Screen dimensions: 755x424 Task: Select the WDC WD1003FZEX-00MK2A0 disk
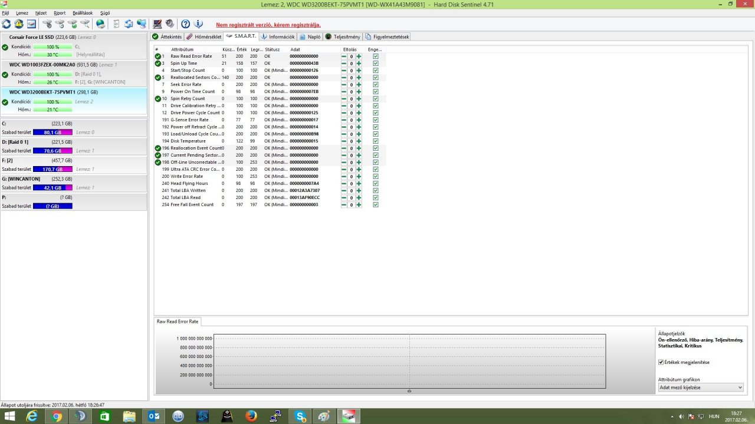pyautogui.click(x=74, y=74)
